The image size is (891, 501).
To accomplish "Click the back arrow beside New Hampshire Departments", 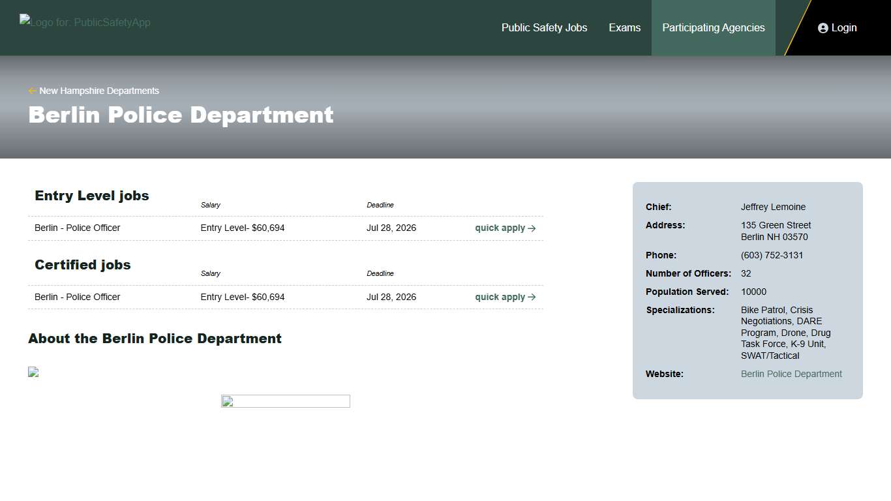I will [x=32, y=91].
